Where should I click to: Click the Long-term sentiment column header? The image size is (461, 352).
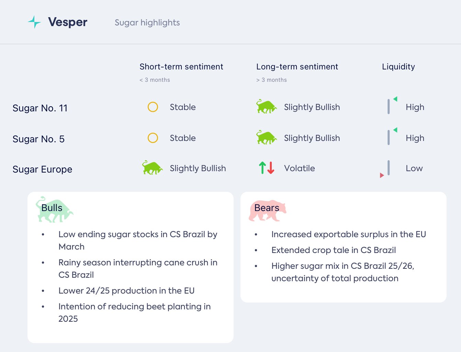click(297, 67)
